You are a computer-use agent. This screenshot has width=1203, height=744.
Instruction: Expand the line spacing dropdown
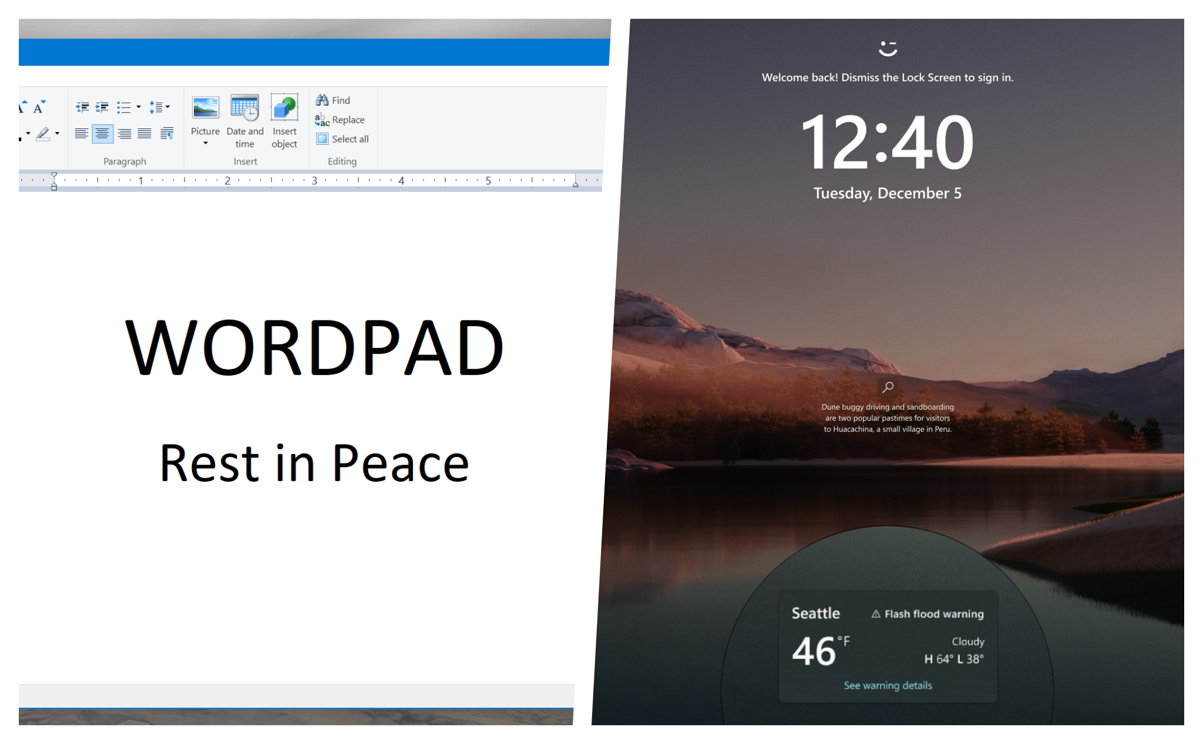[168, 107]
